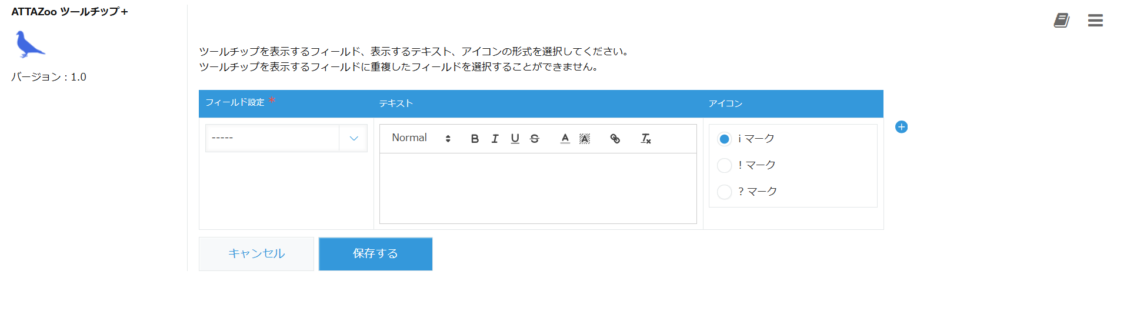The height and width of the screenshot is (331, 1127).
Task: Open the text background color picker
Action: pos(584,139)
